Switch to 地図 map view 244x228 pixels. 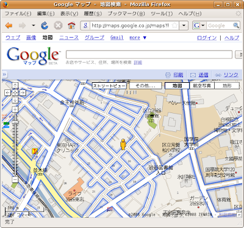[x=177, y=86]
